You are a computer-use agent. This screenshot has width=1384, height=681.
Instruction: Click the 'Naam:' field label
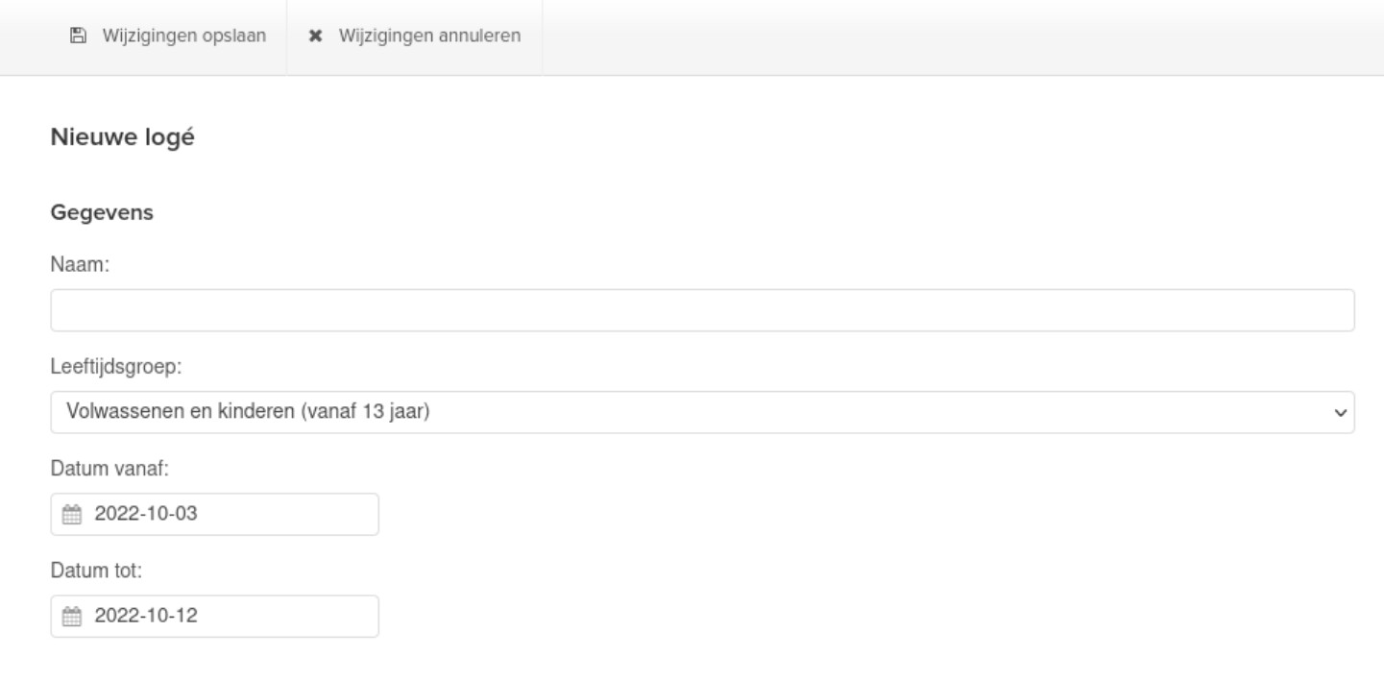pos(80,267)
